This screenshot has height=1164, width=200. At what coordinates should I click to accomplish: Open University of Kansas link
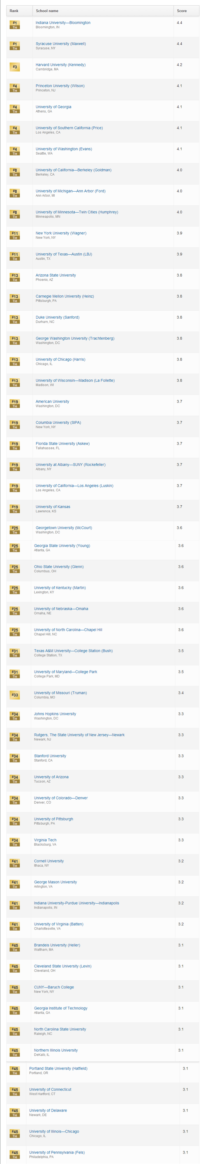53,506
